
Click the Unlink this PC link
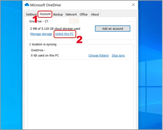(x=64, y=34)
